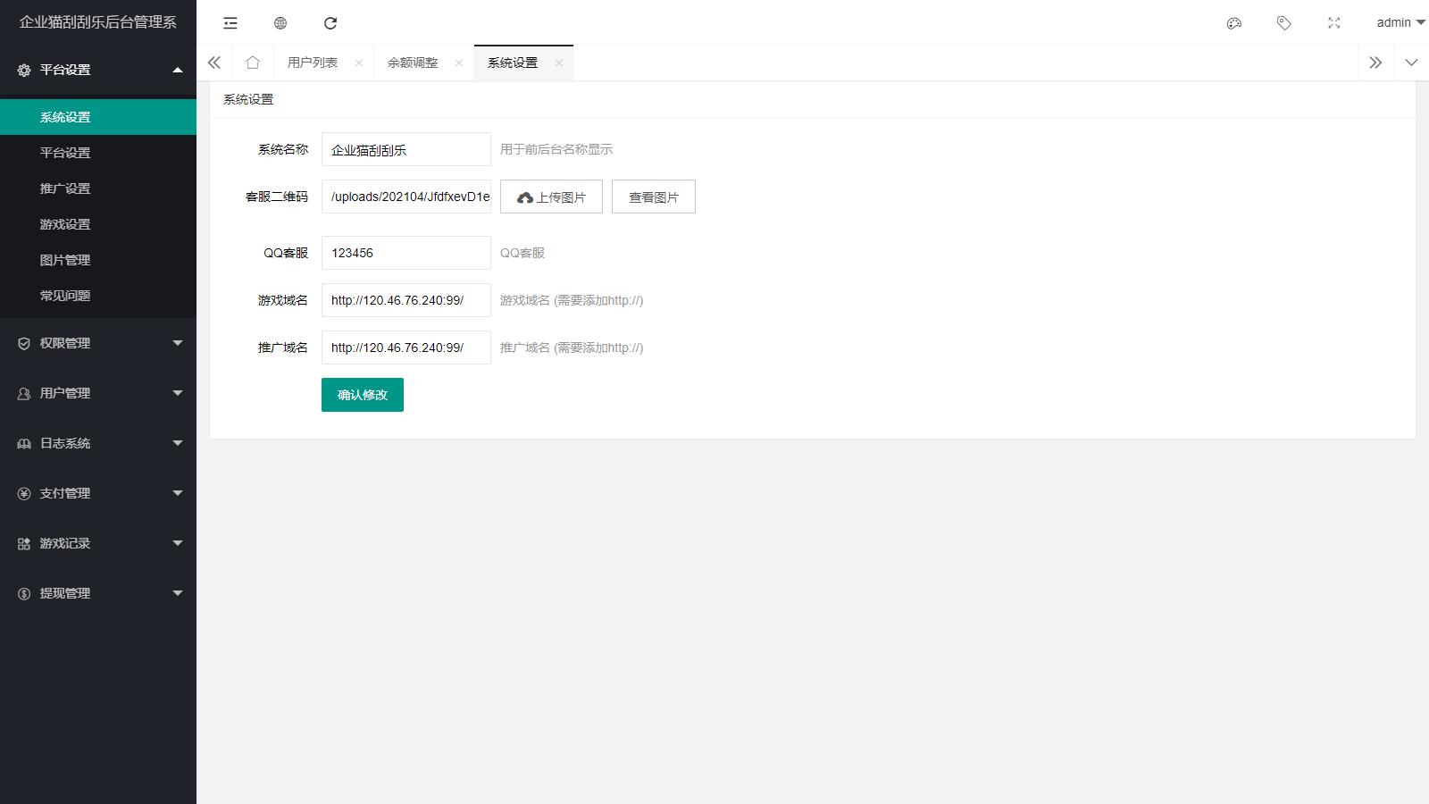Close the 余额调整 tab
Screen dimensions: 1429x804
[x=459, y=63]
